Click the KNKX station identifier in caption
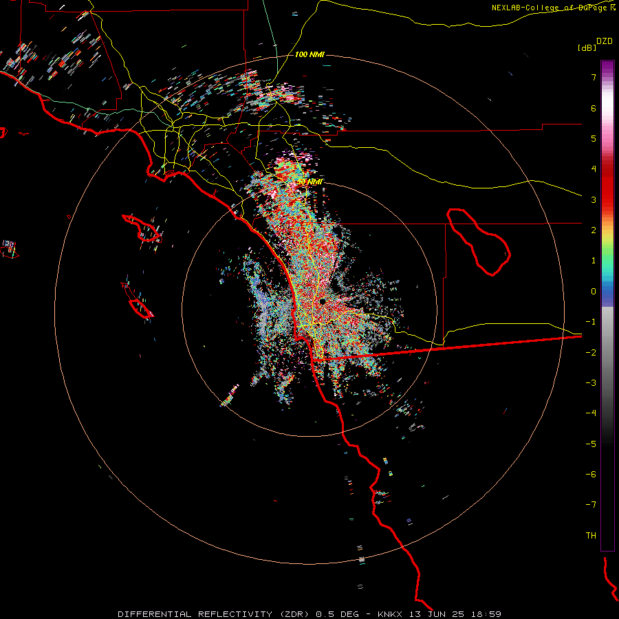 [x=391, y=614]
